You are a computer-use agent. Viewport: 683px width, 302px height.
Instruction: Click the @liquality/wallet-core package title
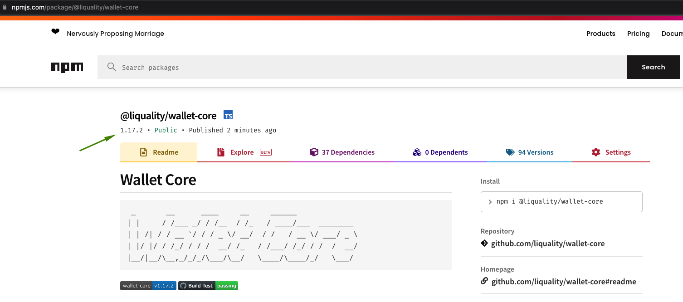point(168,116)
